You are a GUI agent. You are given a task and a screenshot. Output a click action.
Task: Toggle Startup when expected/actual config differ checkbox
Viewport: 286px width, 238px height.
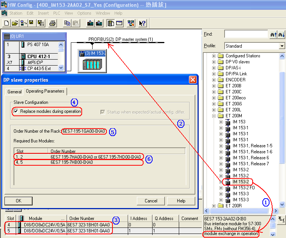pyautogui.click(x=103, y=112)
